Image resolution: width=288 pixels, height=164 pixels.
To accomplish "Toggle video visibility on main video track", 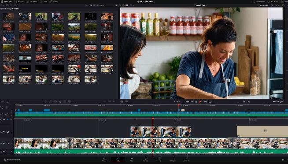I will tap(8, 143).
